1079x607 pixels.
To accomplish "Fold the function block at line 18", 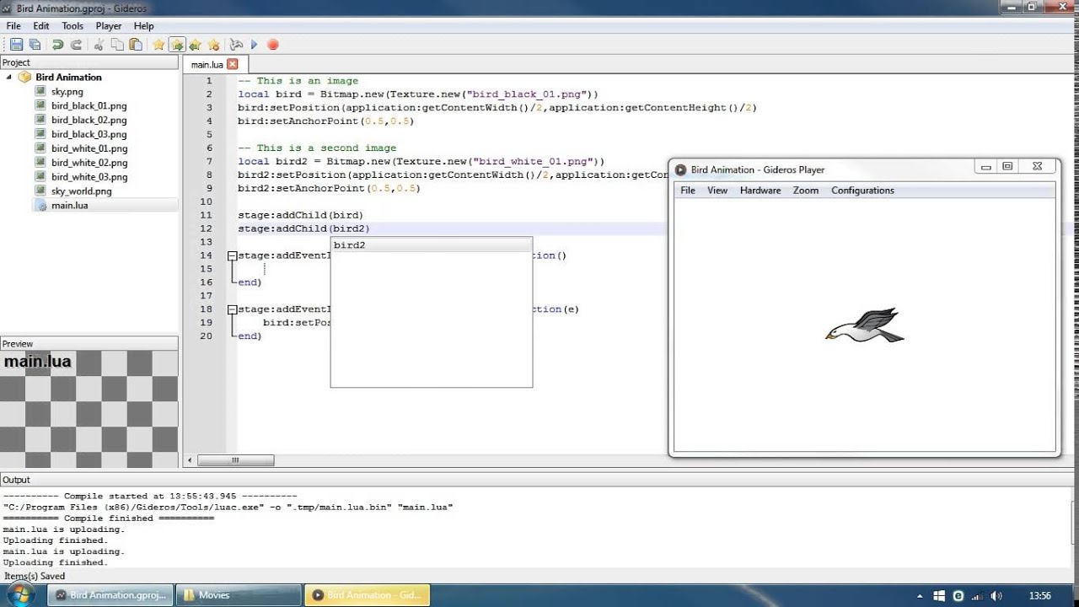I will pos(232,309).
